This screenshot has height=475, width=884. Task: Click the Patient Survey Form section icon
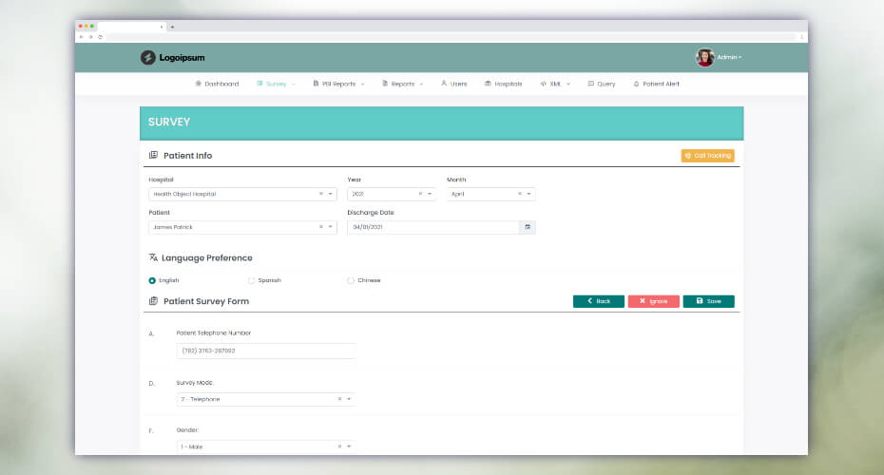coord(153,301)
